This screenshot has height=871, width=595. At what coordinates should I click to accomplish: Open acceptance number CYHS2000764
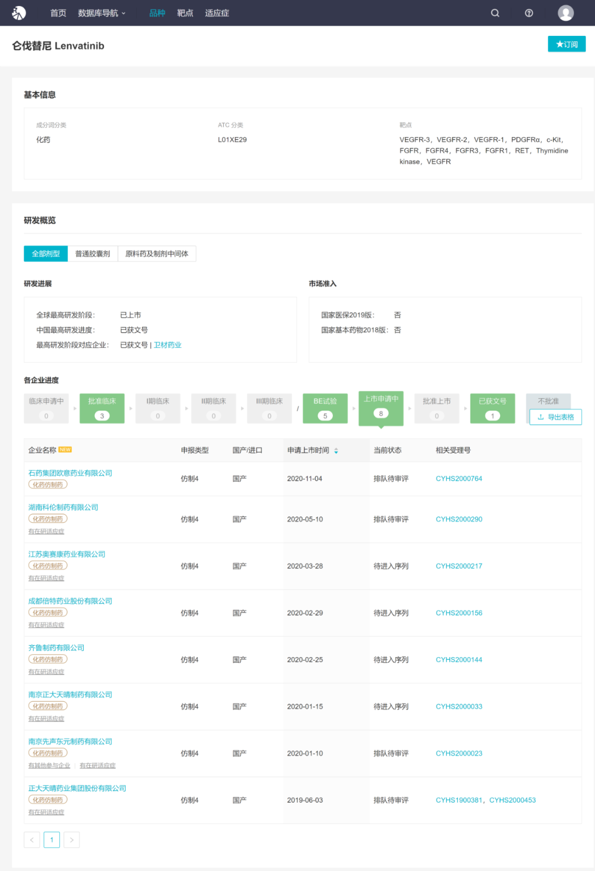(459, 478)
